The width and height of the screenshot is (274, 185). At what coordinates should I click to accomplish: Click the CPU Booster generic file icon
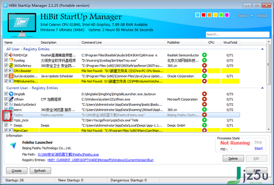[x=11, y=71]
